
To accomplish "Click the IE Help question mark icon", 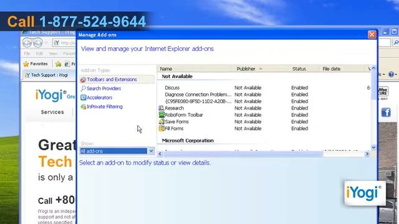I will tap(392, 75).
